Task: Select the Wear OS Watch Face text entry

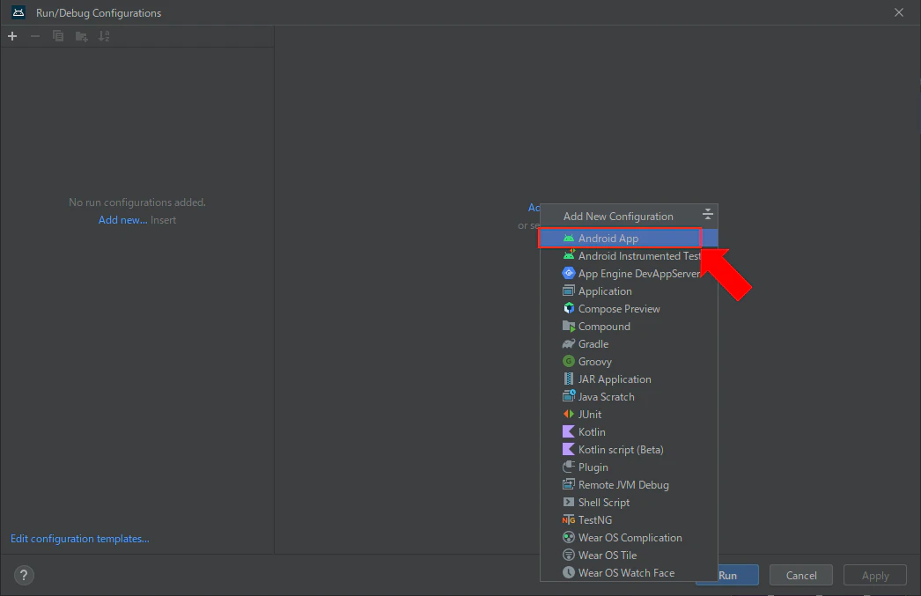Action: tap(627, 573)
